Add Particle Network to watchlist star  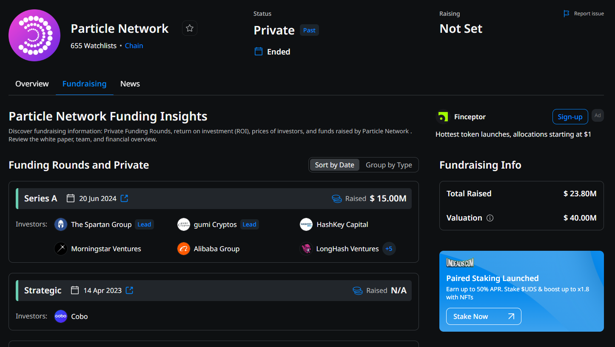tap(190, 28)
